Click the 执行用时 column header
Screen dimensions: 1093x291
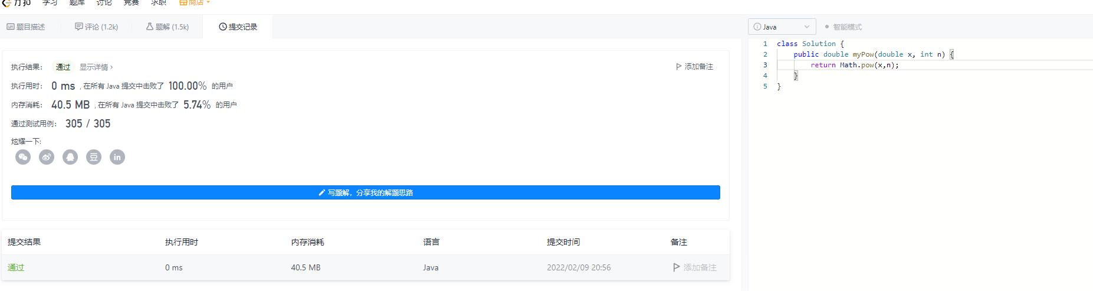(x=182, y=242)
